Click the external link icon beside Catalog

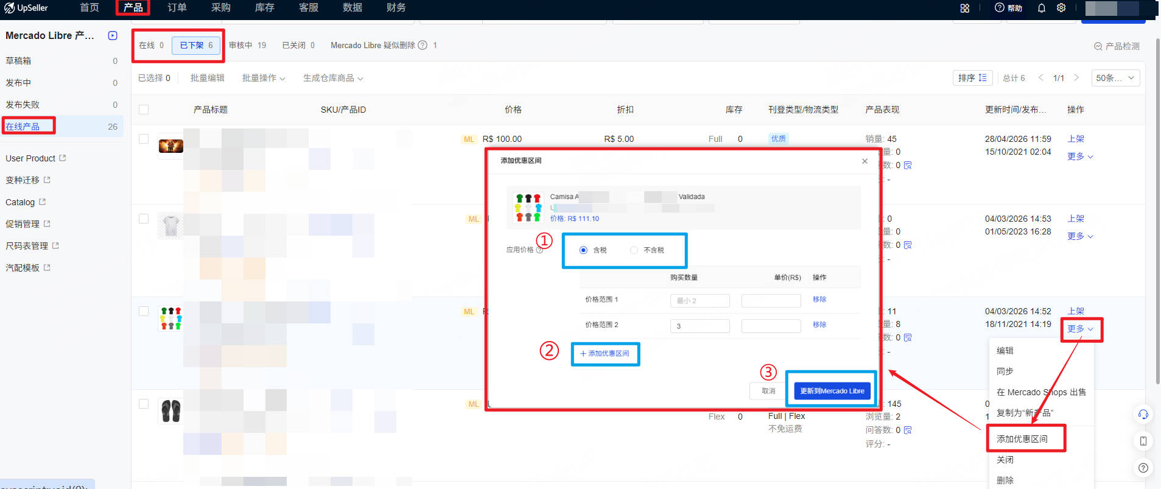coord(42,202)
